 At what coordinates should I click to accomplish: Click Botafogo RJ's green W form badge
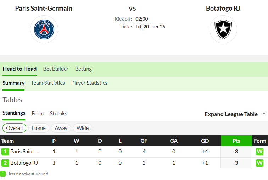coord(259,163)
